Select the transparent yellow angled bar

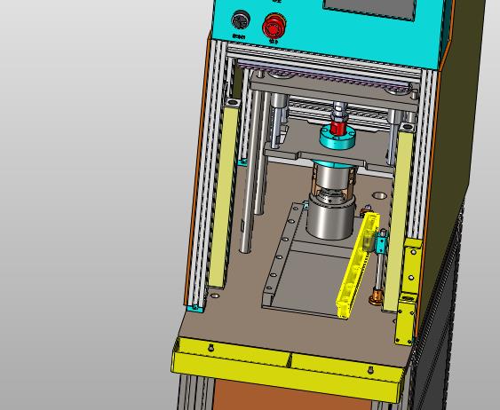point(359,265)
